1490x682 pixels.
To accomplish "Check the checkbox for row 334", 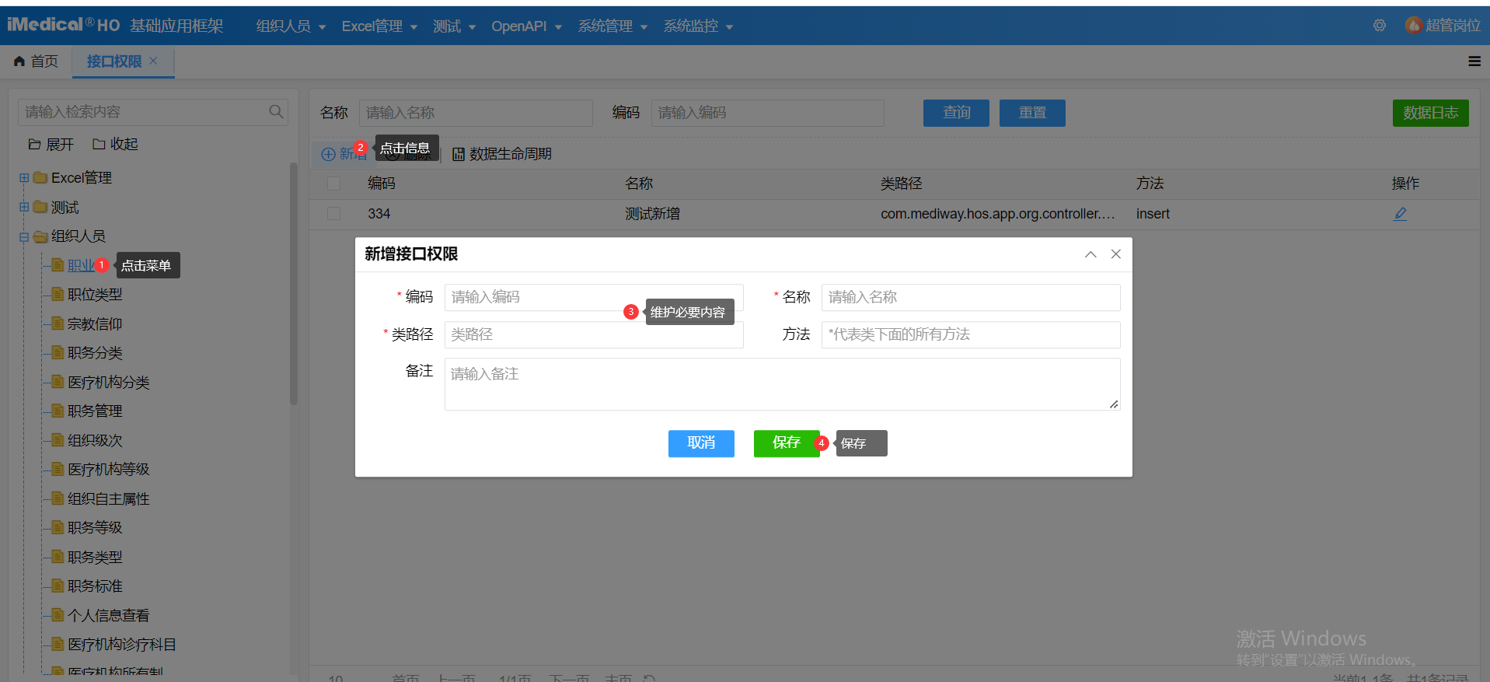I will tap(334, 214).
